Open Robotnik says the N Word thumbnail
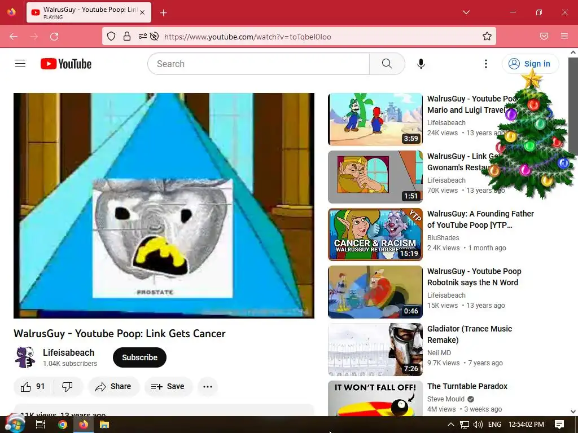This screenshot has width=578, height=433. tap(375, 291)
